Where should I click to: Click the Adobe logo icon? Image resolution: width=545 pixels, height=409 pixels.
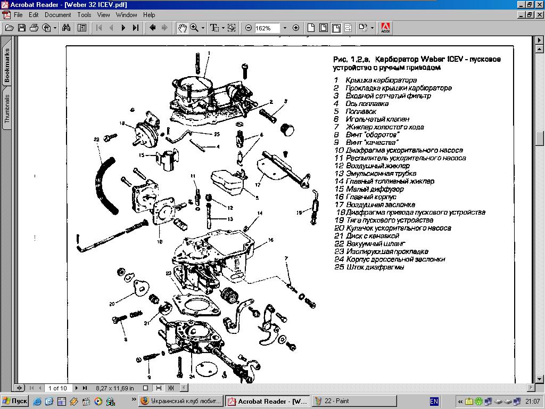[386, 28]
